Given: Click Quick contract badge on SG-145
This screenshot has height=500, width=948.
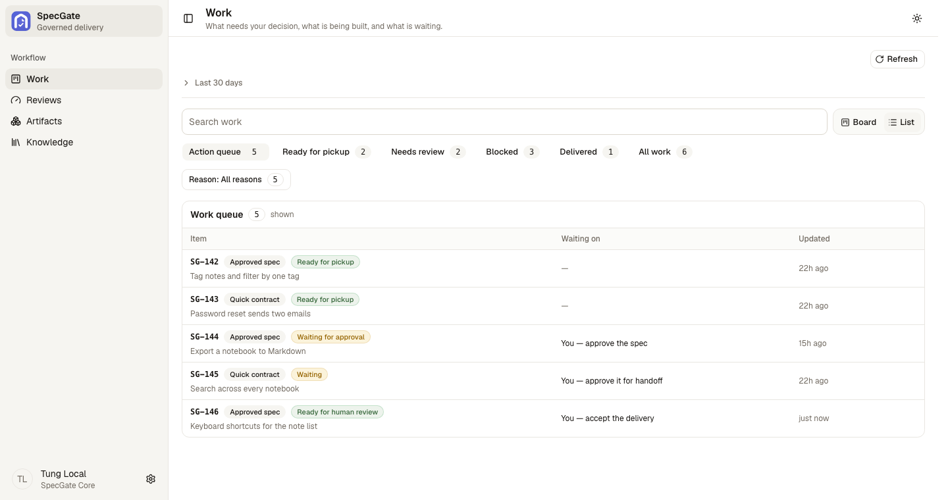Looking at the screenshot, I should pyautogui.click(x=255, y=374).
